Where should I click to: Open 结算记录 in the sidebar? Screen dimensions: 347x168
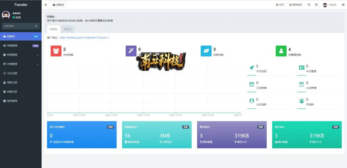pyautogui.click(x=21, y=92)
